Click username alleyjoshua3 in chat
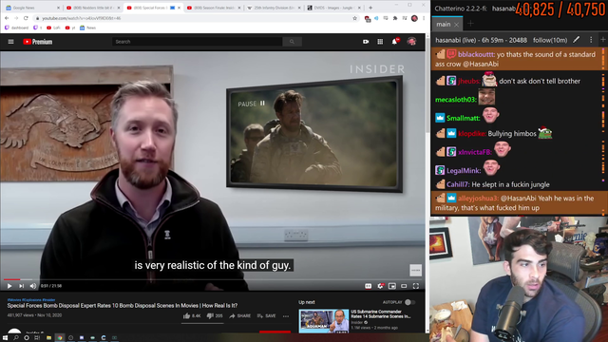 coord(478,199)
